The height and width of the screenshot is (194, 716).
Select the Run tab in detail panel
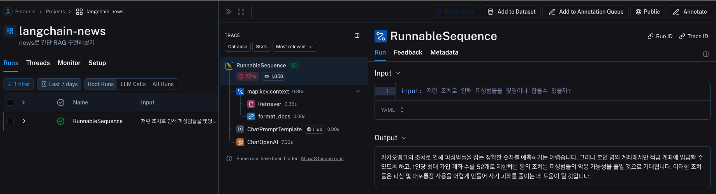click(x=380, y=53)
